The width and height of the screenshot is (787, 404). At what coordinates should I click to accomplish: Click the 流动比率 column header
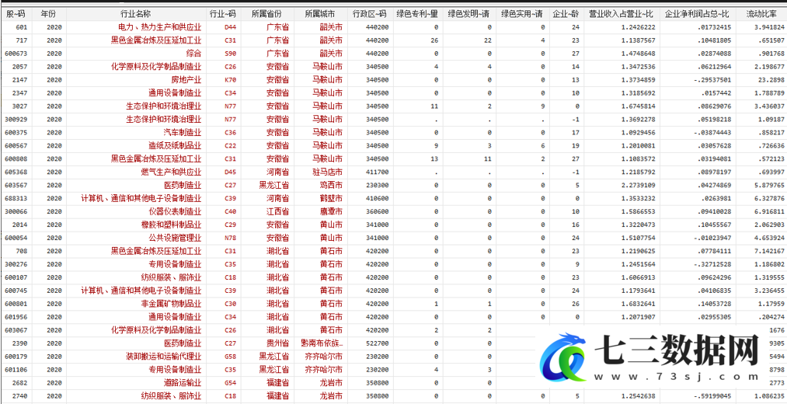[761, 13]
